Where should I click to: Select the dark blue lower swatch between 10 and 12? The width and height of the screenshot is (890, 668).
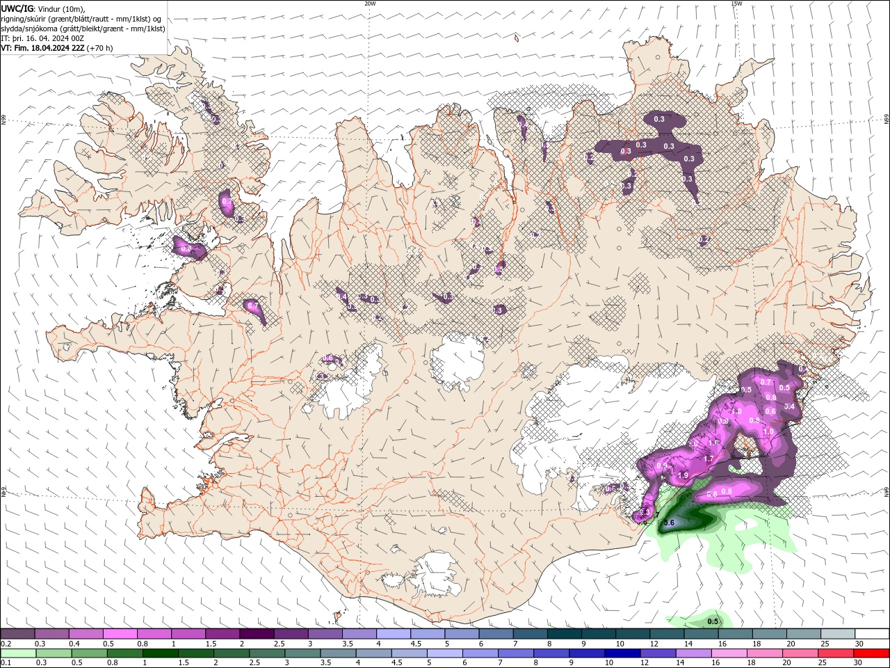pyautogui.click(x=621, y=653)
